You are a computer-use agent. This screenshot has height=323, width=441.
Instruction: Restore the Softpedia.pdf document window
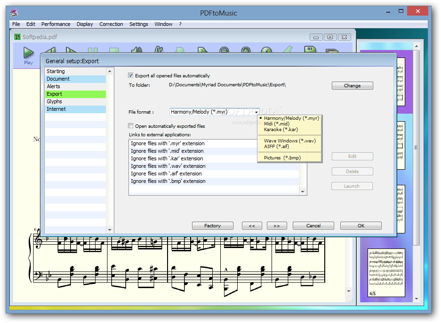[330, 37]
